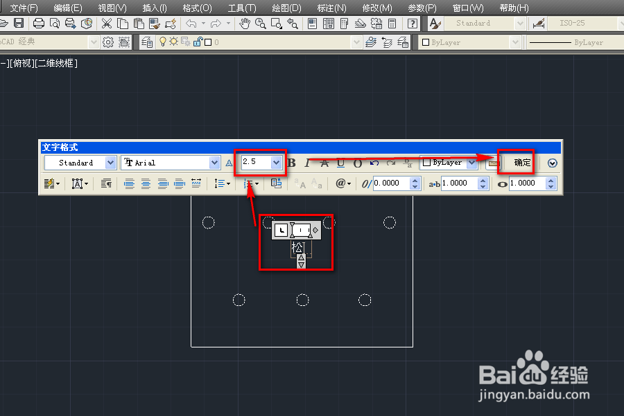The width and height of the screenshot is (624, 416).
Task: Toggle Overline text formatting
Action: tap(357, 163)
